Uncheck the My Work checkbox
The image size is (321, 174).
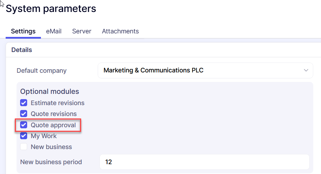point(24,136)
